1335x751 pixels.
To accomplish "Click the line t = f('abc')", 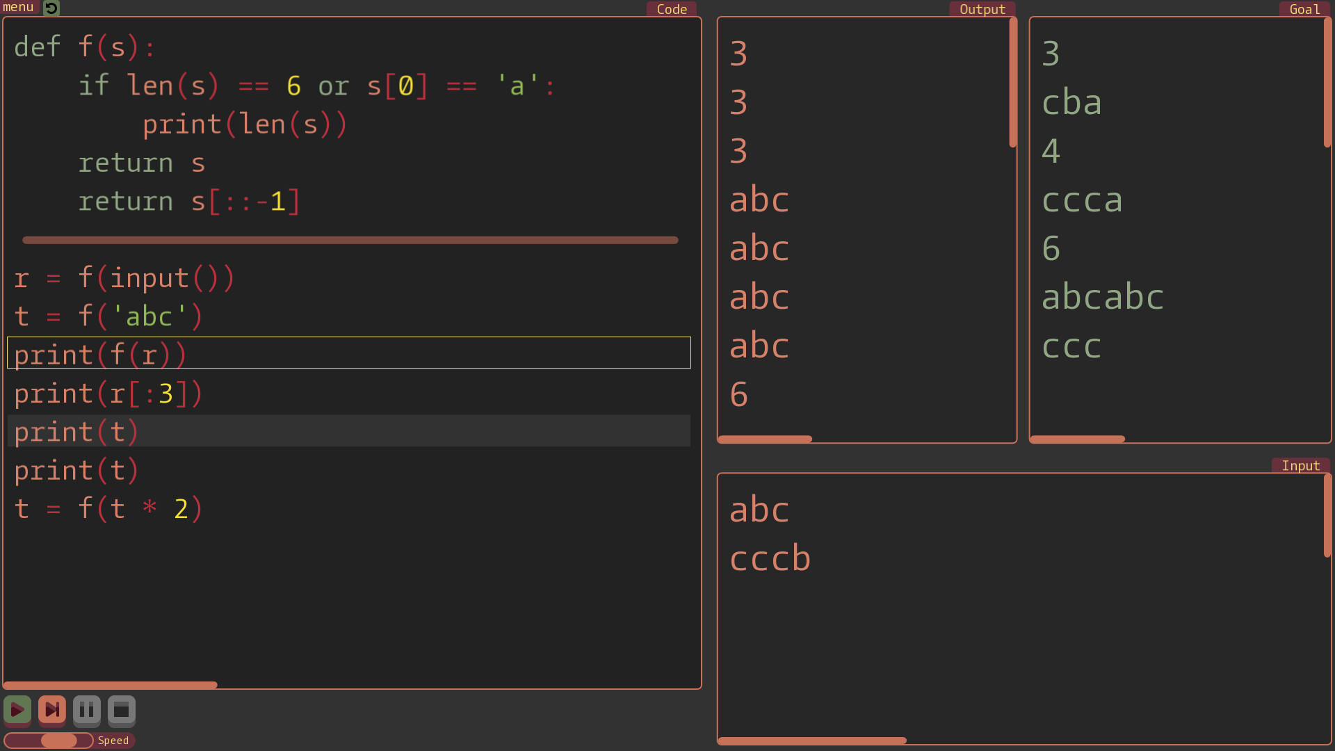I will click(108, 315).
